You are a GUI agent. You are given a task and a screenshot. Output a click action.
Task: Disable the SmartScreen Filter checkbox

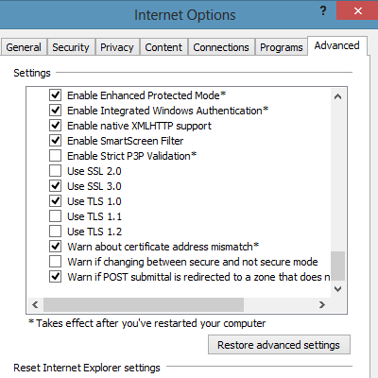[55, 140]
